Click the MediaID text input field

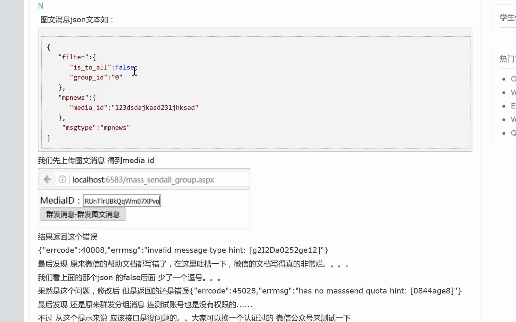(x=122, y=201)
